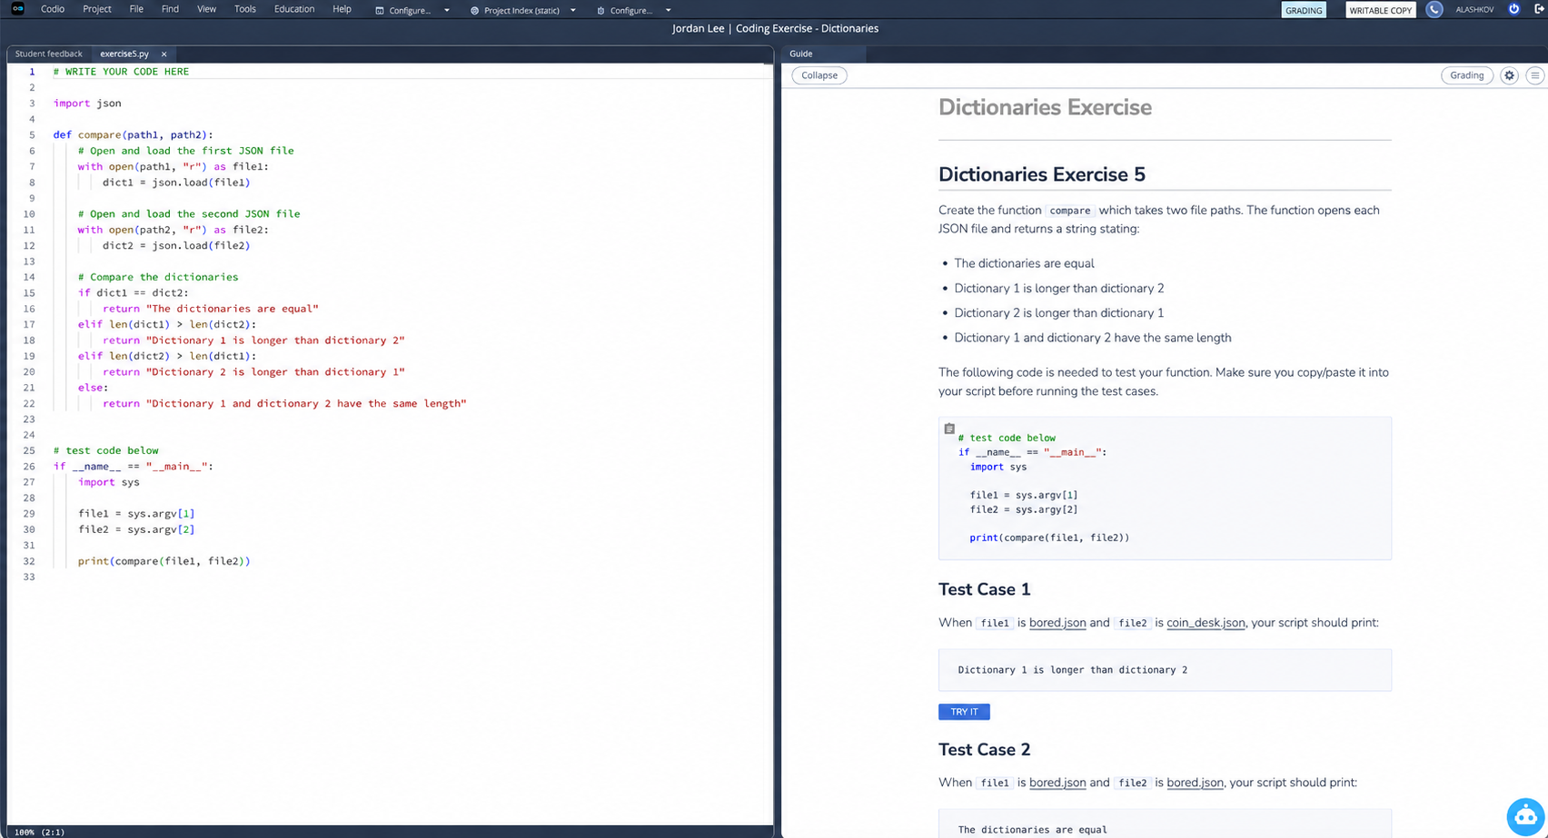Click the Grading button in the guide toolbar
The image size is (1548, 838).
[x=1466, y=75]
